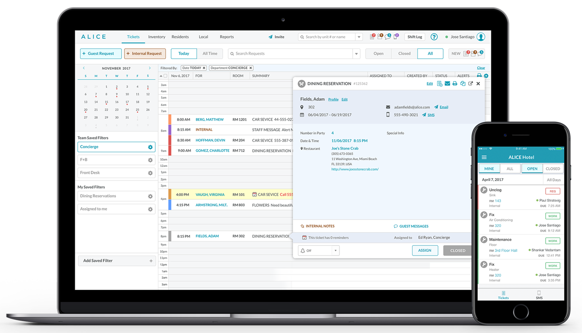582x333 pixels.
Task: Open mobile phone notifications icon with purple badge
Action: 396,37
